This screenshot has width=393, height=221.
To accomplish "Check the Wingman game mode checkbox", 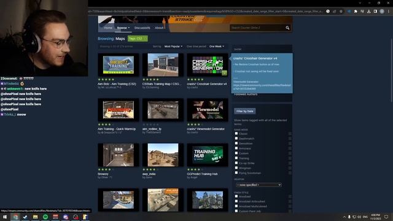I will pyautogui.click(x=236, y=168).
